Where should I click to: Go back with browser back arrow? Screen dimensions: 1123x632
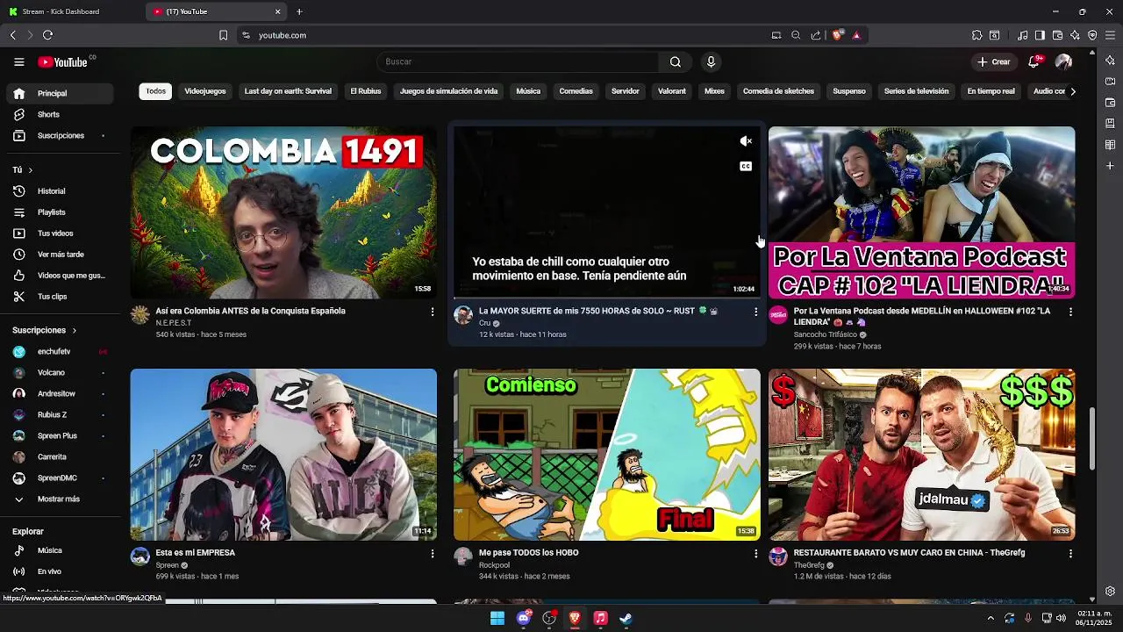[x=12, y=35]
